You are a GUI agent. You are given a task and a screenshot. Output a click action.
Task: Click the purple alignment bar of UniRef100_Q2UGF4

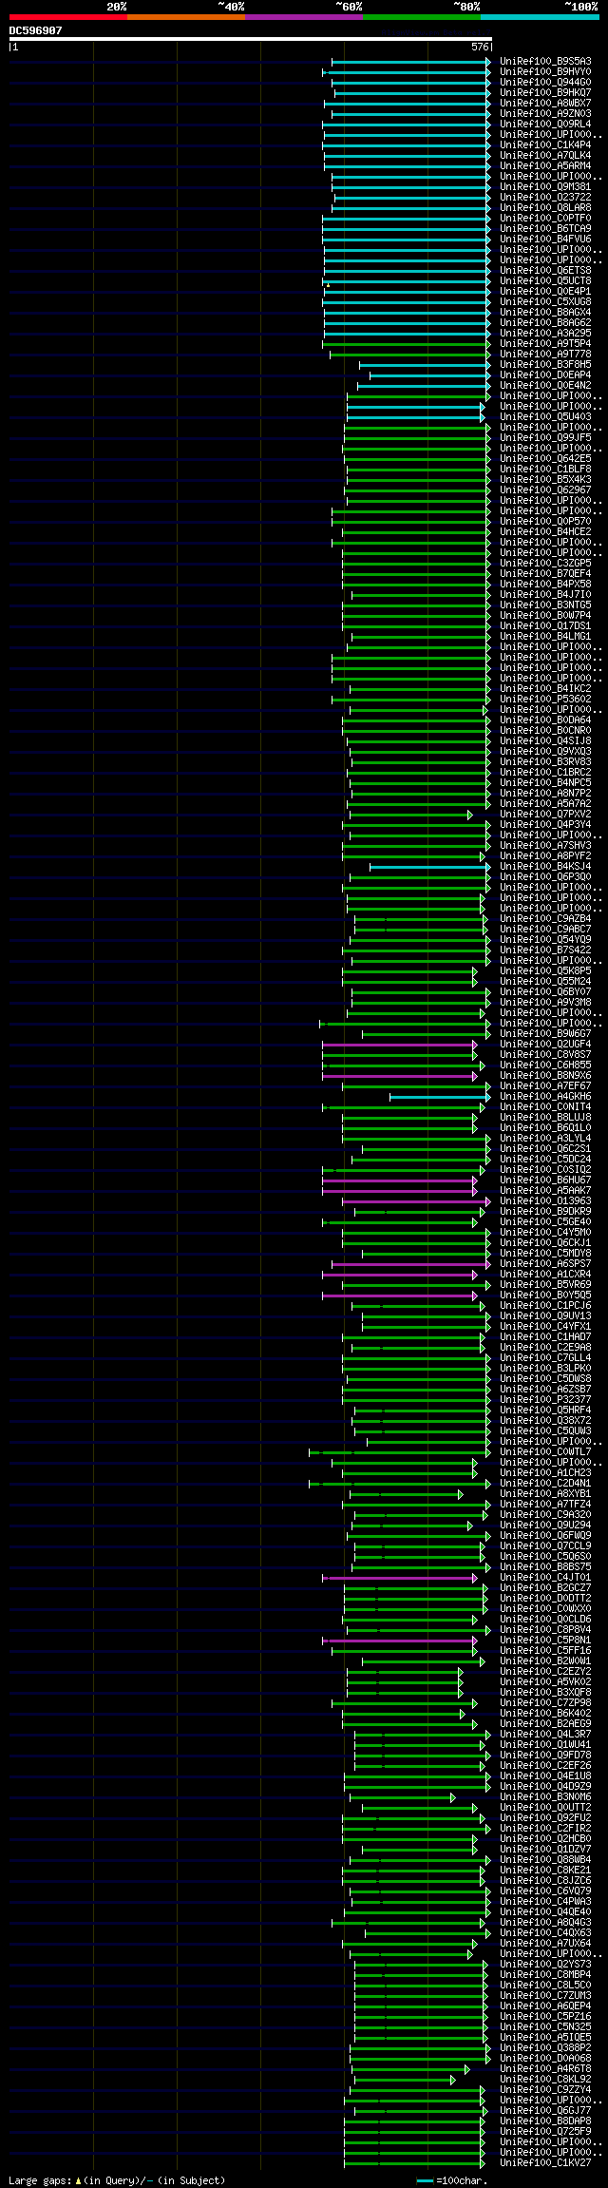coord(399,1045)
